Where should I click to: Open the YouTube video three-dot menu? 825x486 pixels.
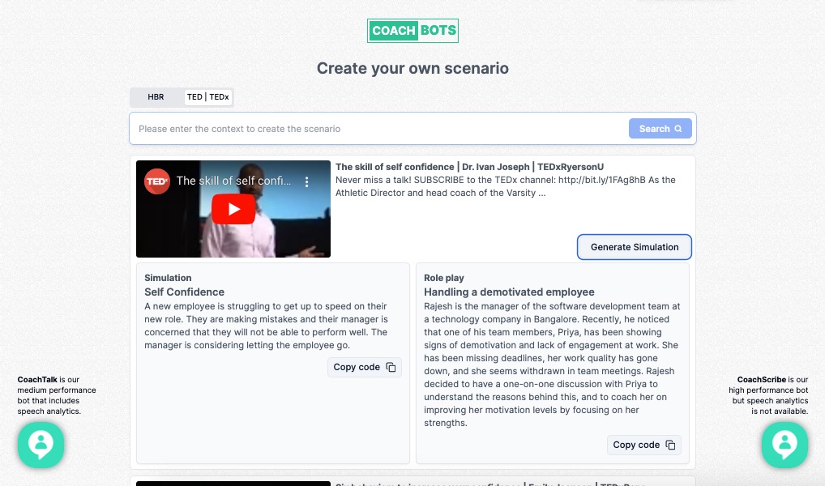pyautogui.click(x=307, y=182)
